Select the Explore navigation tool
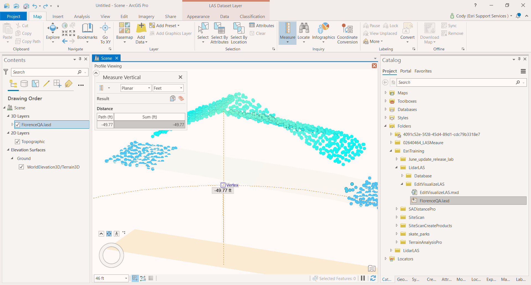The width and height of the screenshot is (531, 285). click(53, 28)
